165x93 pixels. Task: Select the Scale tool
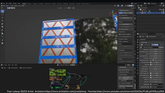[2, 24]
